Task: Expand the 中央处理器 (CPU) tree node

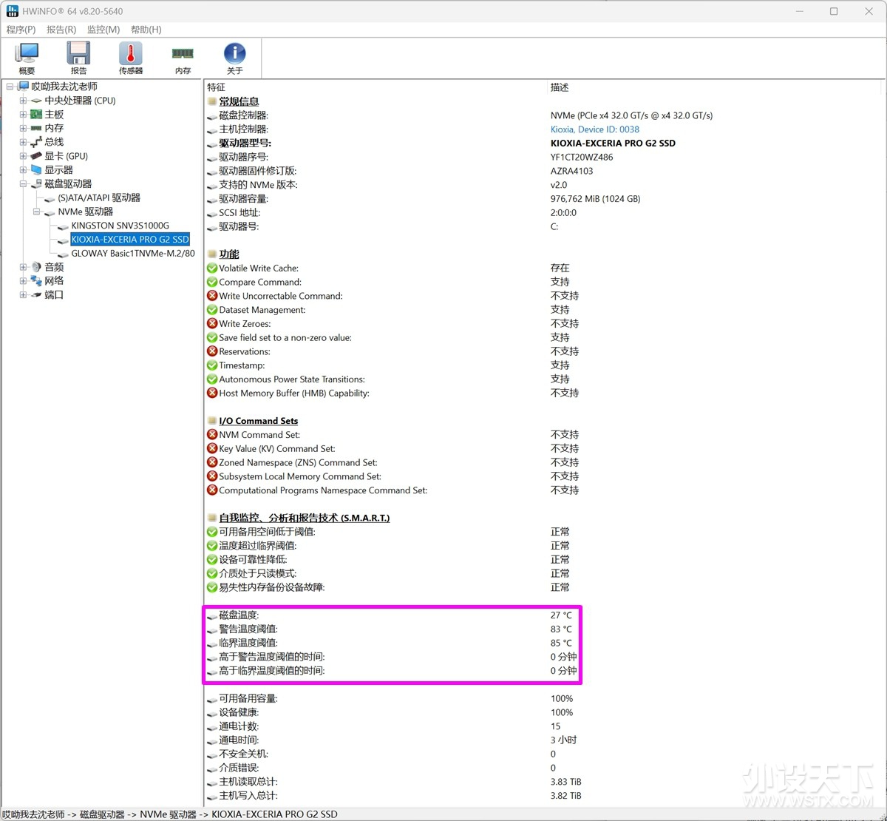Action: 22,100
